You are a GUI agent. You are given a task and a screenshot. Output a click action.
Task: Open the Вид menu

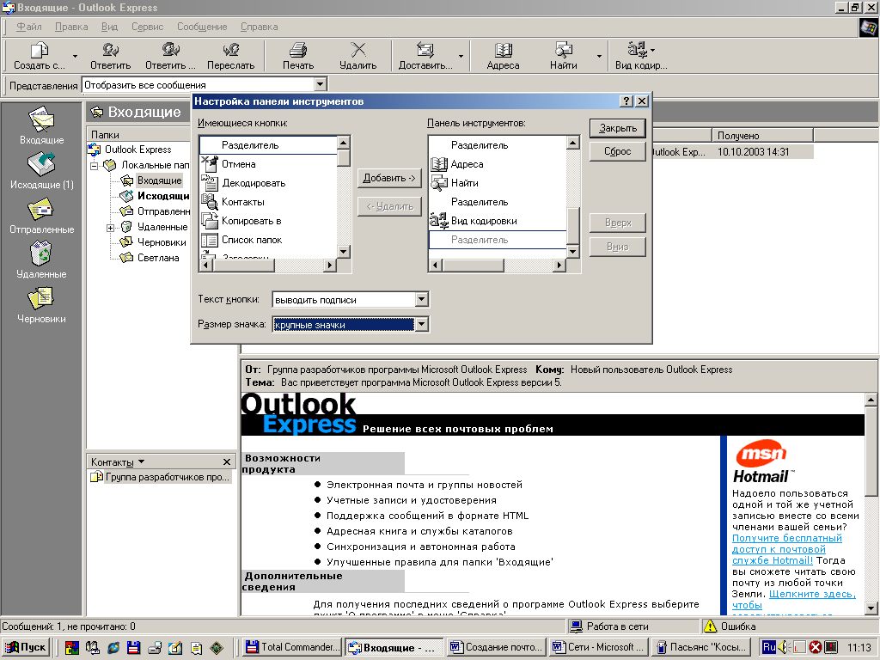pos(109,27)
